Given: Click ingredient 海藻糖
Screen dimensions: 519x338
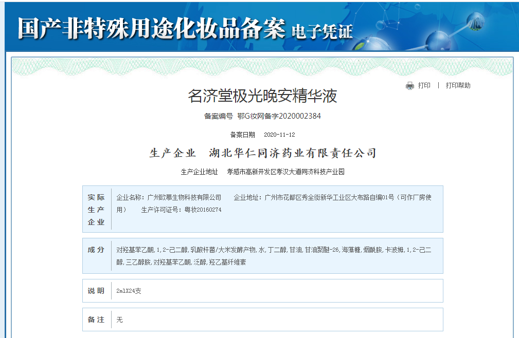Looking at the screenshot, I should pyautogui.click(x=351, y=250).
